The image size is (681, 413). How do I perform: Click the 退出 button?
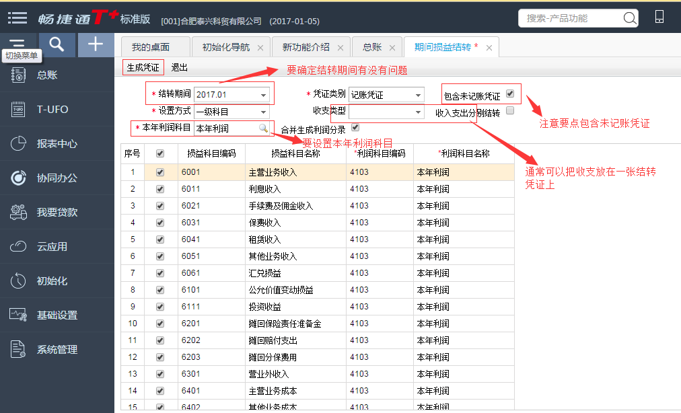click(180, 67)
